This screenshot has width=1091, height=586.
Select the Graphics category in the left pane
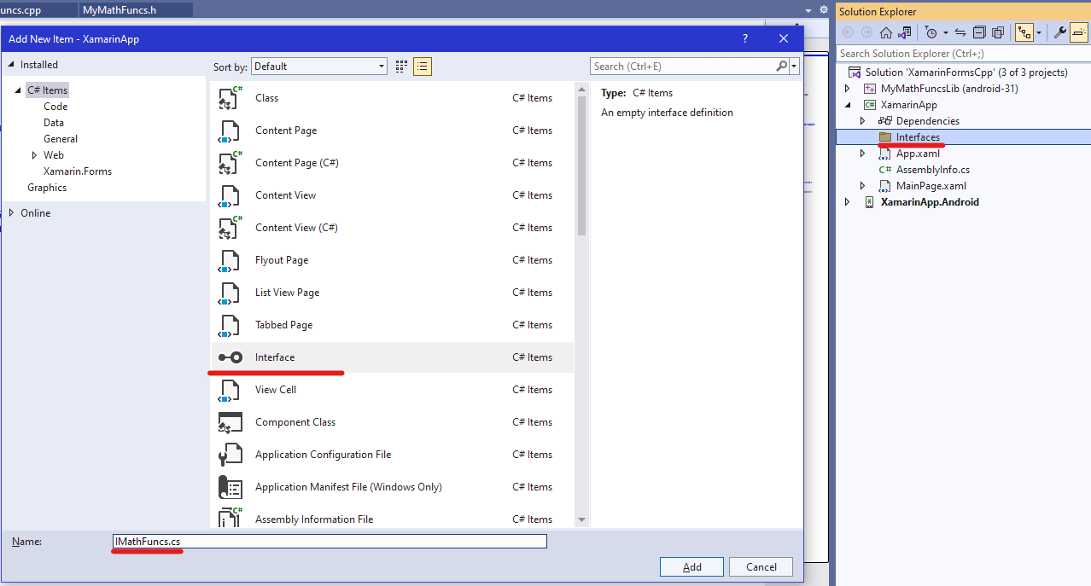(46, 187)
